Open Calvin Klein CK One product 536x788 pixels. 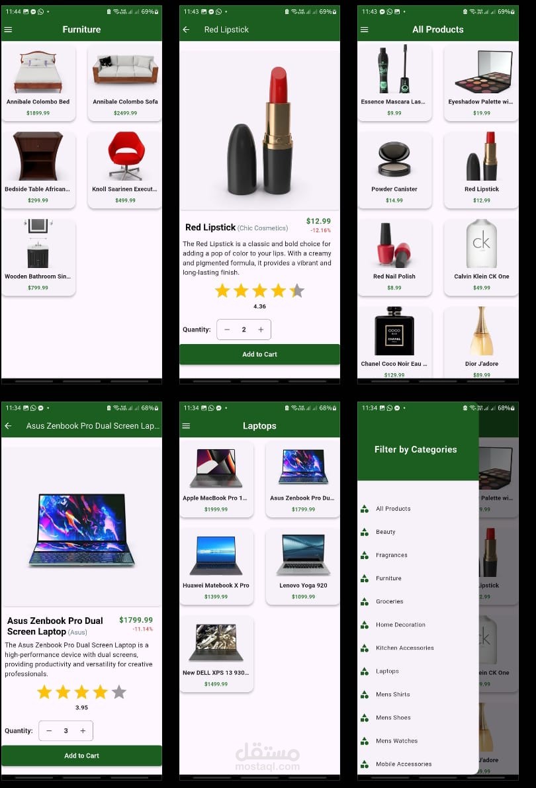(x=481, y=257)
